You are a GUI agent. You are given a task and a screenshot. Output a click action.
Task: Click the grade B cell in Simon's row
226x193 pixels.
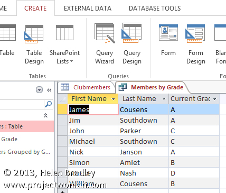[x=194, y=162]
